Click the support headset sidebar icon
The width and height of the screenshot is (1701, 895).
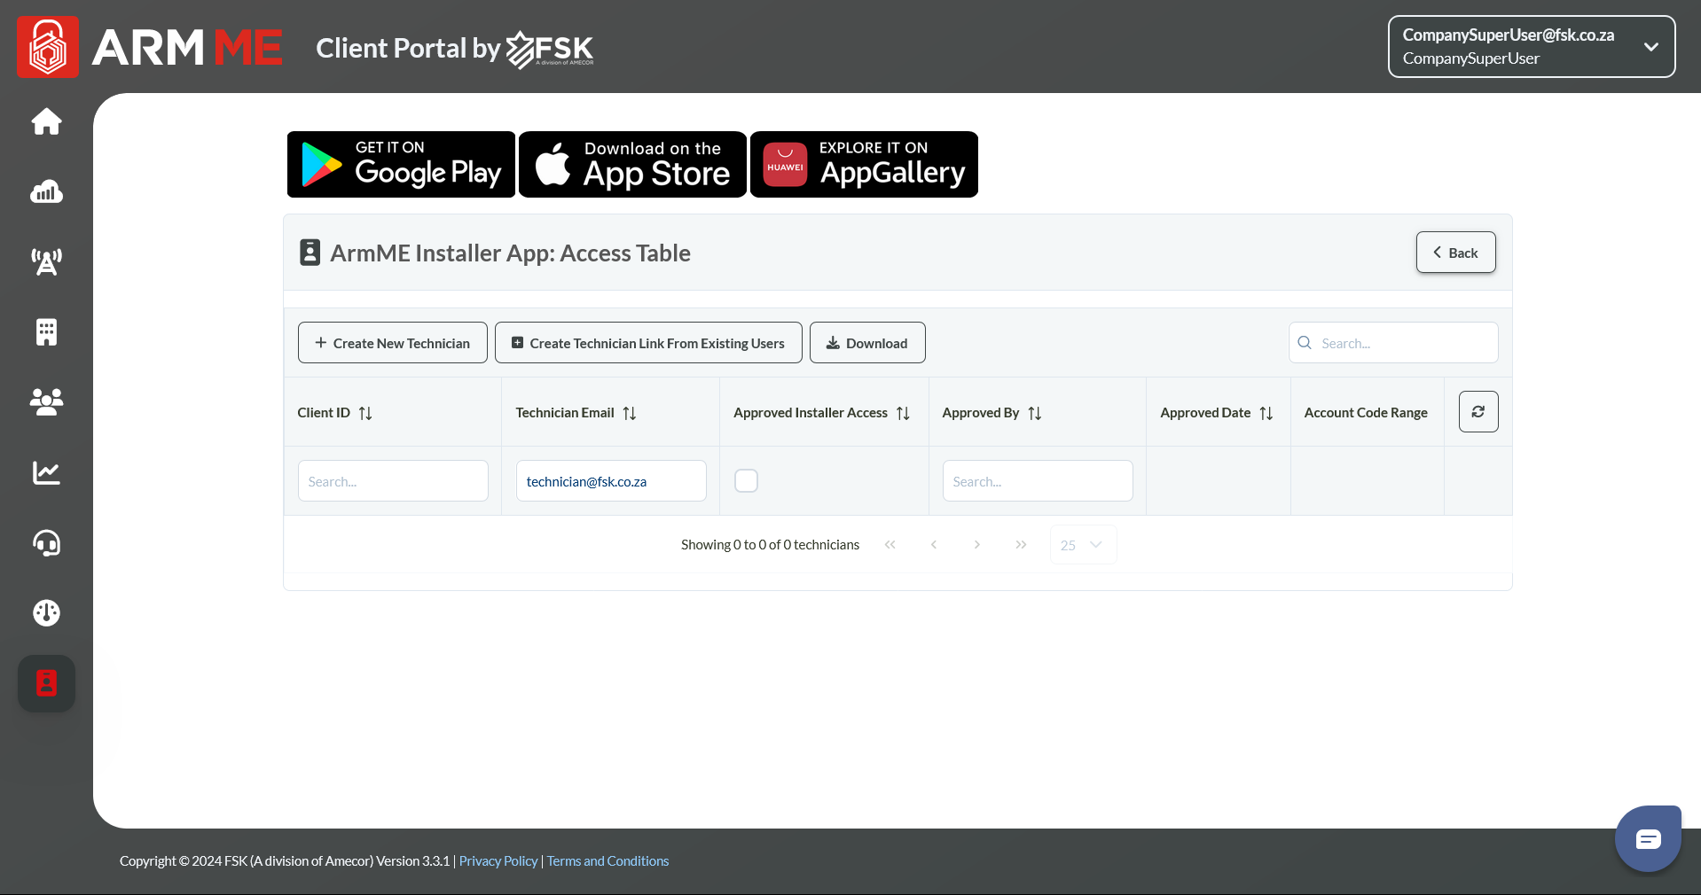tap(46, 542)
